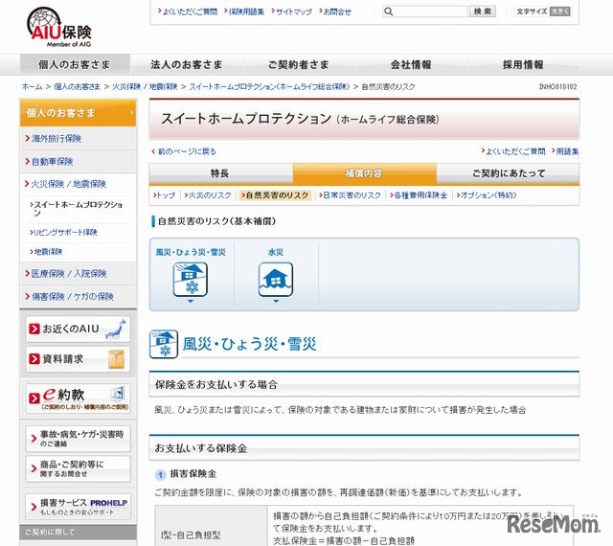
Task: Select 個人のお客さま main navigation tab
Action: click(75, 64)
